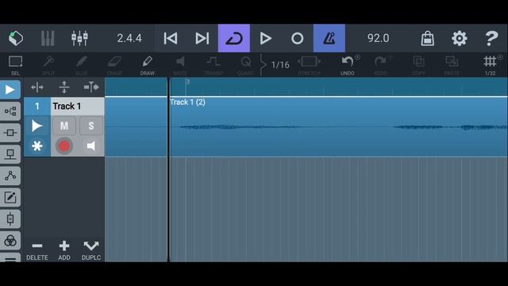Click the Track 1 arrow button
This screenshot has width=508, height=286.
pos(37,126)
